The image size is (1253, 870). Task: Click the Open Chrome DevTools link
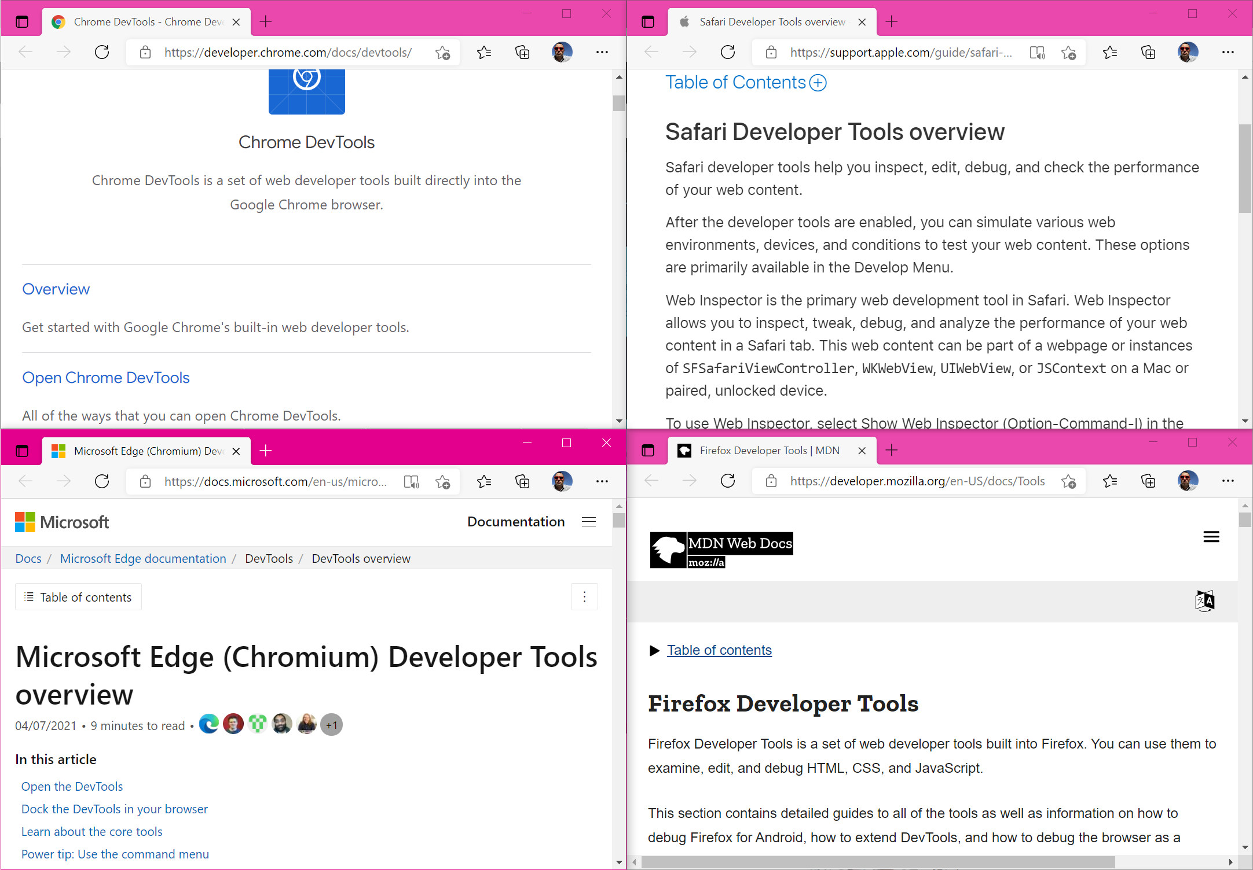106,378
